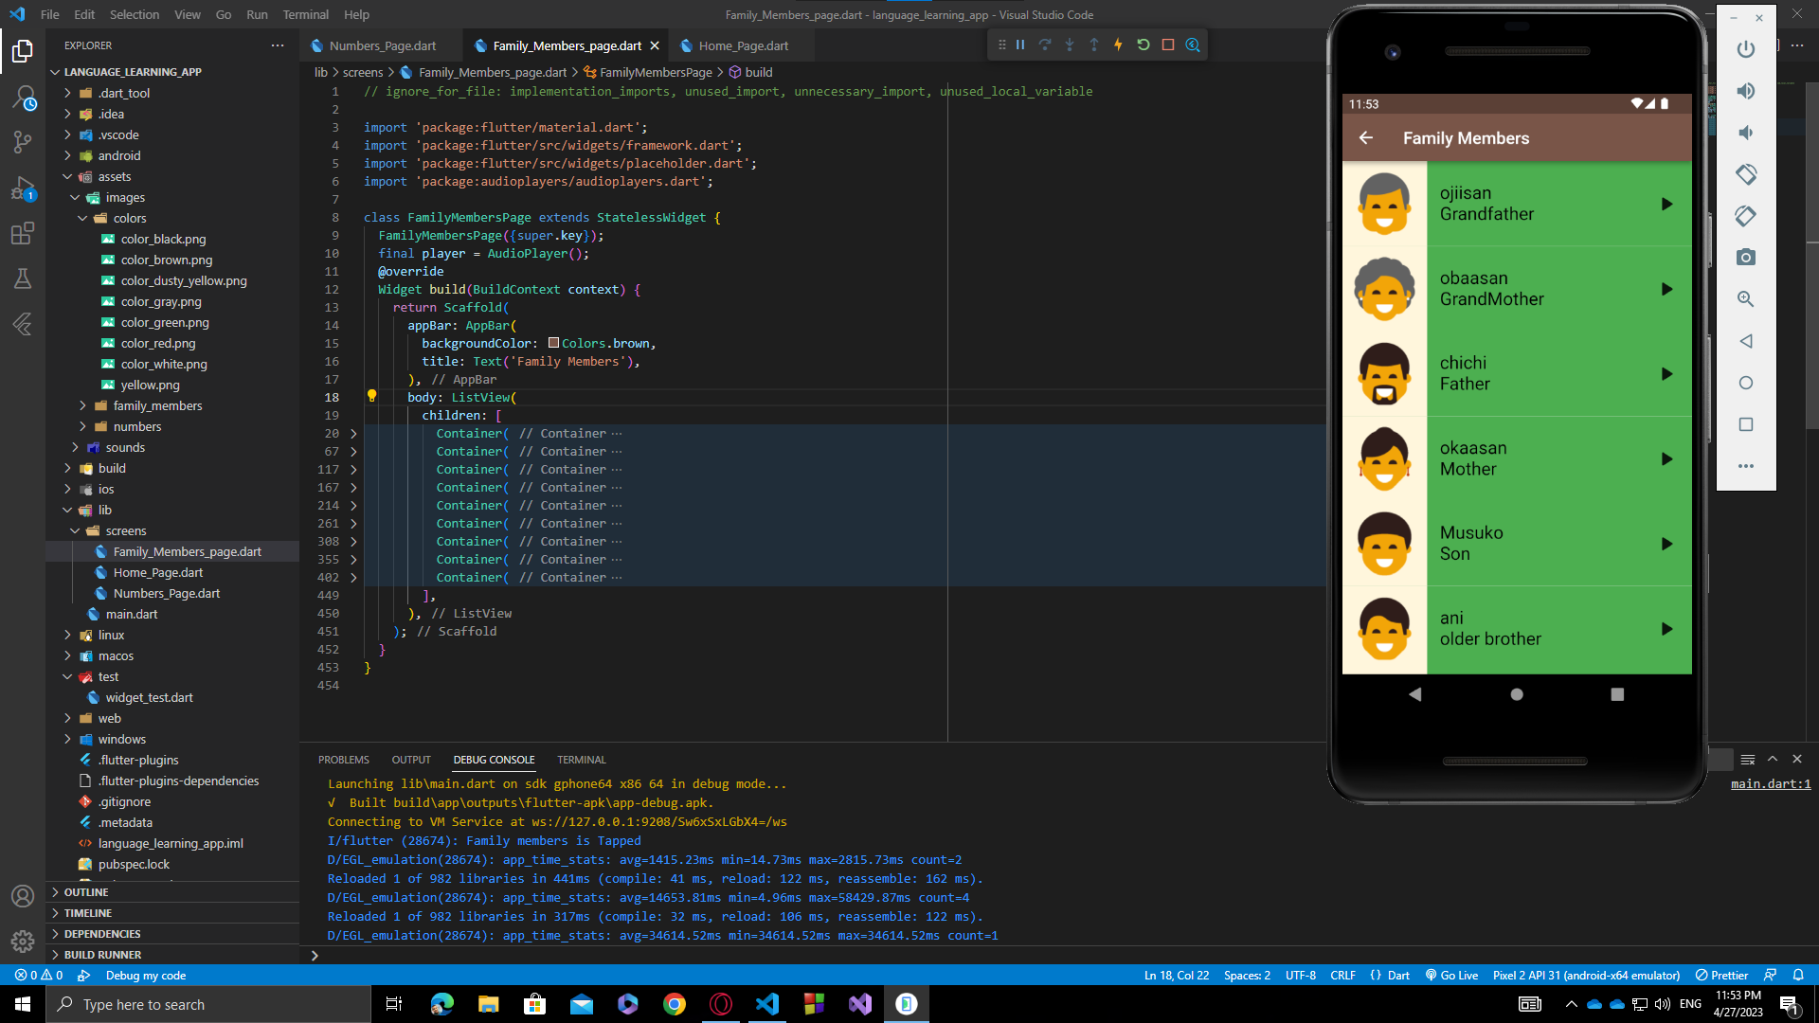Increase emulator volume
The height and width of the screenshot is (1023, 1819).
1746,91
